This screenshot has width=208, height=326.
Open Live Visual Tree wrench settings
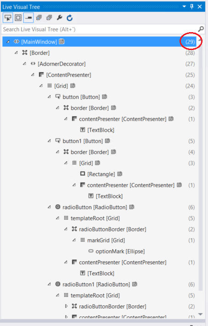coord(60,18)
